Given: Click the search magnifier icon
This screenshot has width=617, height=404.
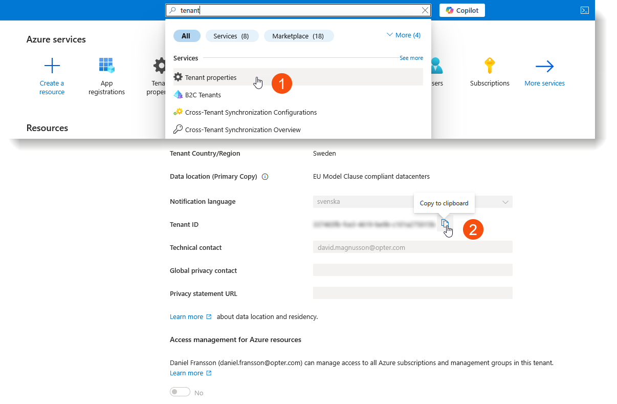Looking at the screenshot, I should click(x=173, y=10).
